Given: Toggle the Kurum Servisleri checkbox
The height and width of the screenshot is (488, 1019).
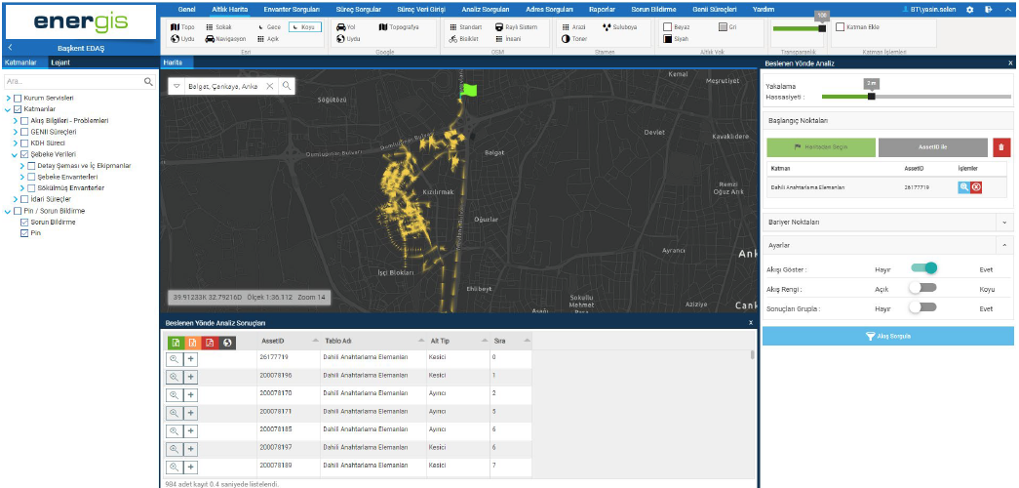Looking at the screenshot, I should pos(18,99).
